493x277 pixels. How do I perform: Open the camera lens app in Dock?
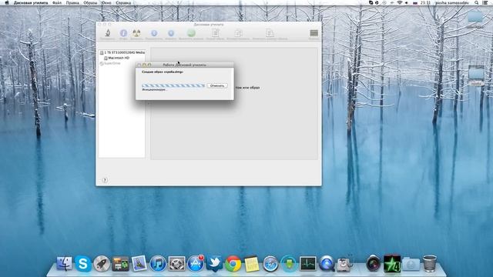point(373,263)
